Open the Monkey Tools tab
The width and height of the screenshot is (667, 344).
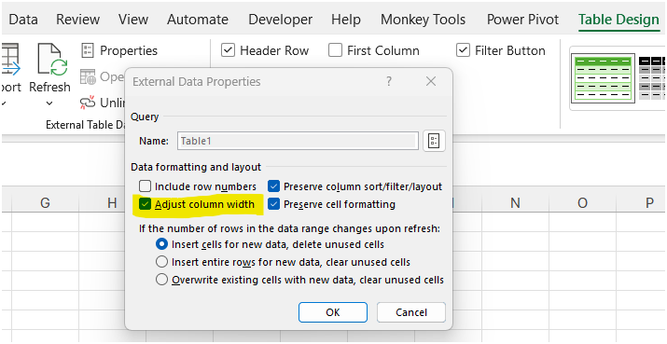point(423,20)
